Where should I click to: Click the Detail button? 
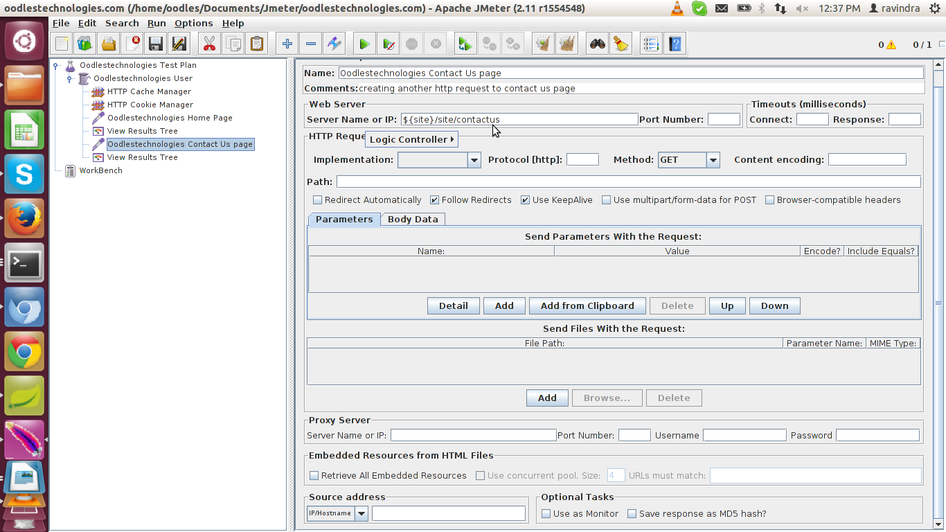coord(454,306)
